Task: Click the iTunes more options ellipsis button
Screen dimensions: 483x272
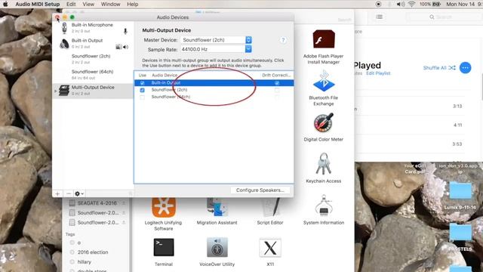Action: point(465,67)
